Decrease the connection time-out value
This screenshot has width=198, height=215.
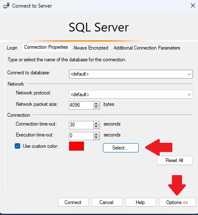(96, 127)
